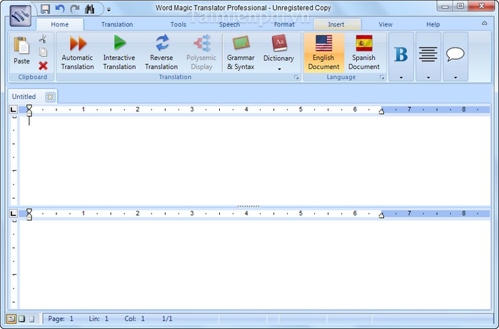Expand the speech bubble dropdown
499x329 pixels.
point(455,57)
